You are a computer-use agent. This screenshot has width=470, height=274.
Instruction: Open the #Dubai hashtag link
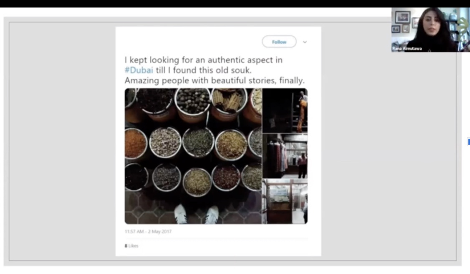pyautogui.click(x=139, y=70)
